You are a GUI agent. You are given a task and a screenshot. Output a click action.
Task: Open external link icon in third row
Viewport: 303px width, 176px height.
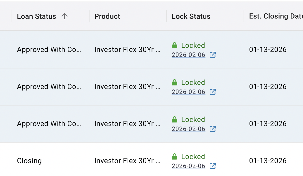212,129
